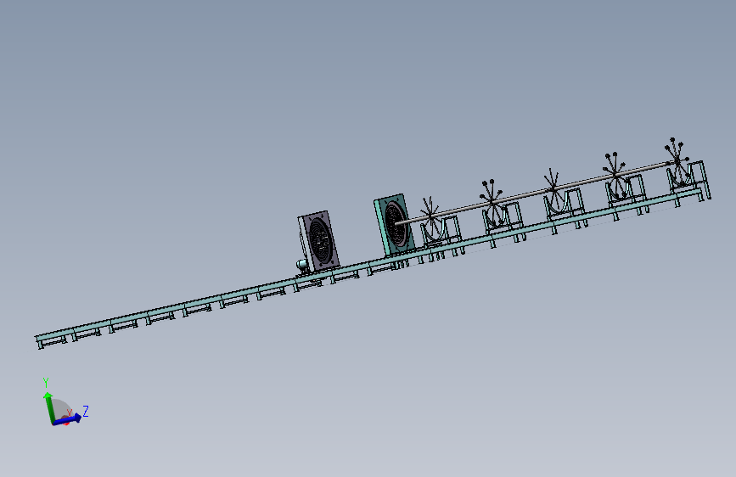This screenshot has width=736, height=477.
Task: Select the long teal base frame rail
Action: (x=368, y=267)
